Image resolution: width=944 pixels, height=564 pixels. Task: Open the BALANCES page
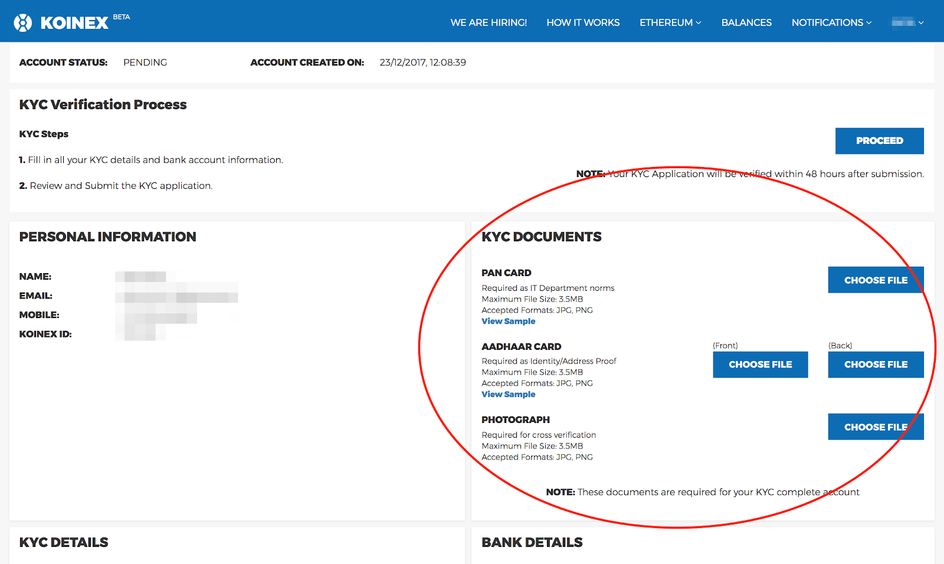tap(746, 22)
